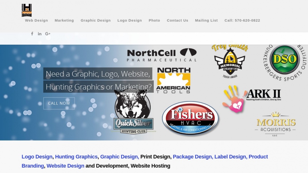Open the Photo section from the navbar
The image size is (308, 173).
pos(154,20)
